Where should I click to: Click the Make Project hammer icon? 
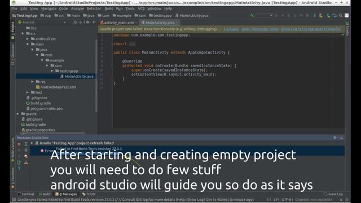(252, 15)
